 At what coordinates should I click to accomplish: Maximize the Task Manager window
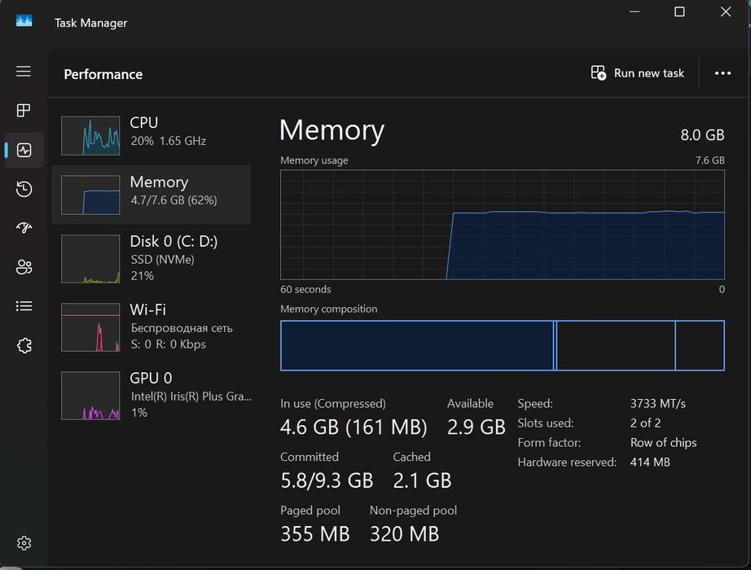(679, 12)
